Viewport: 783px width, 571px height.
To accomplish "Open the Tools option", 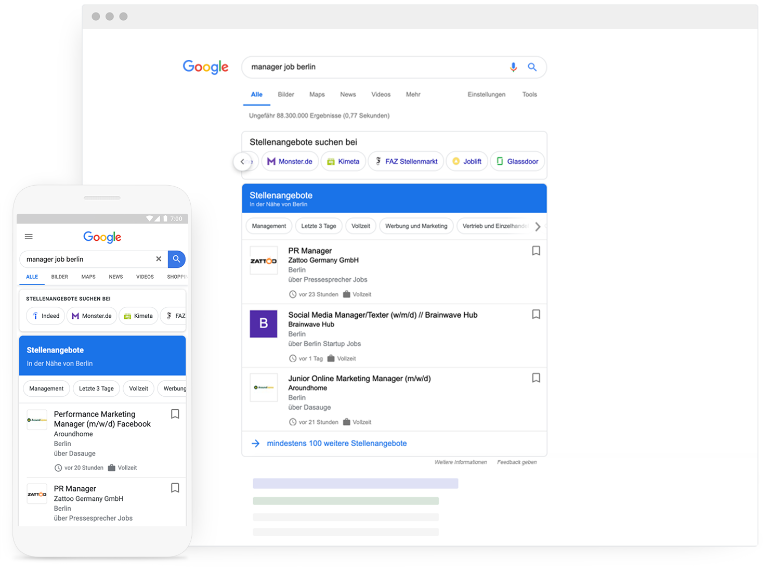I will point(529,95).
